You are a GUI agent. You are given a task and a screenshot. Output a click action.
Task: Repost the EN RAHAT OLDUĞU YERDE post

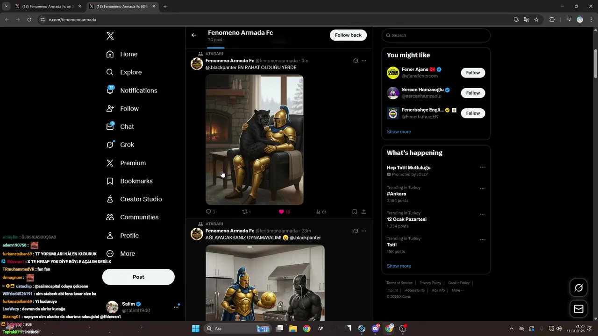[x=246, y=212]
